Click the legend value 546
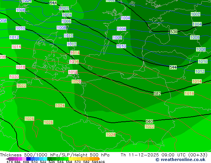 pos(60,162)
